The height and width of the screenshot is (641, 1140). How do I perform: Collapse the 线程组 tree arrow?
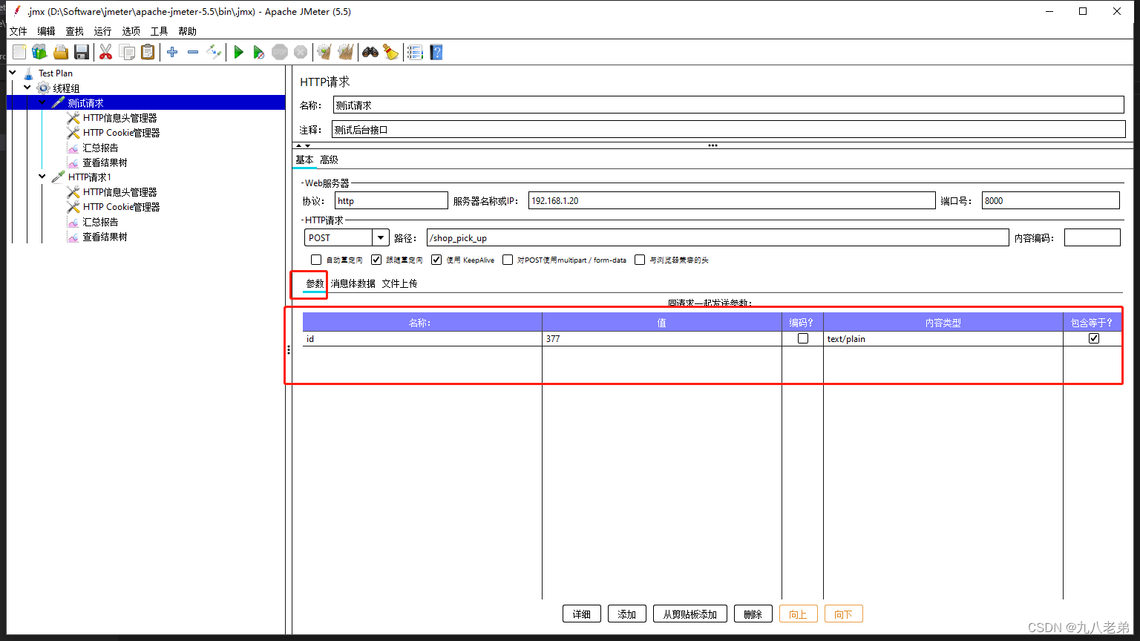27,88
